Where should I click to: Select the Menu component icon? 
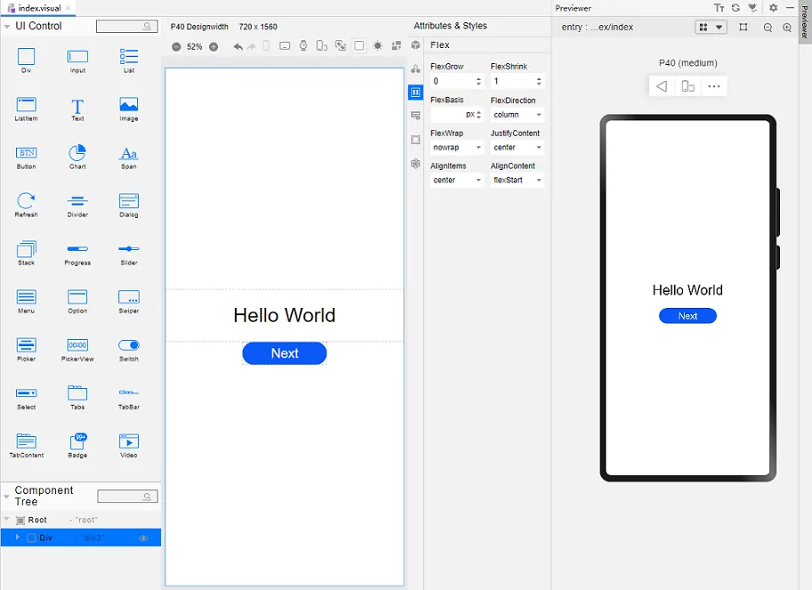(26, 297)
